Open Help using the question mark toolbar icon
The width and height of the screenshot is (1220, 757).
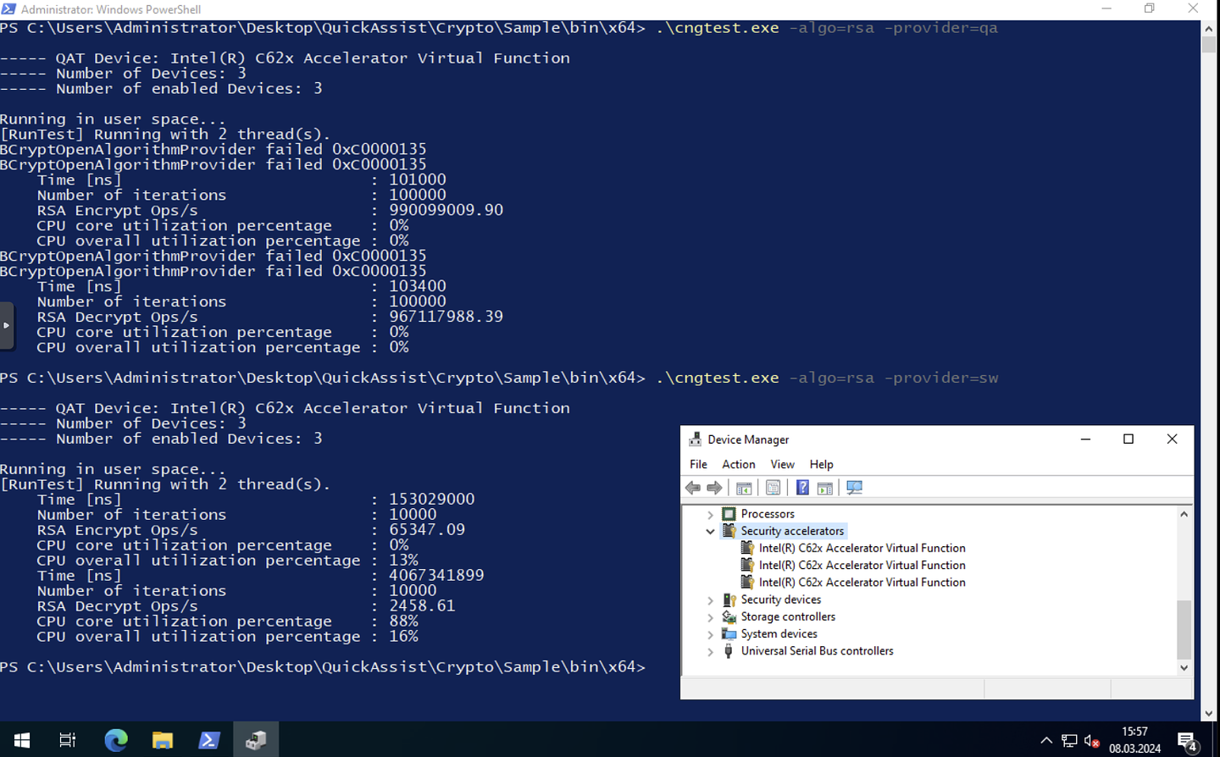pos(802,487)
